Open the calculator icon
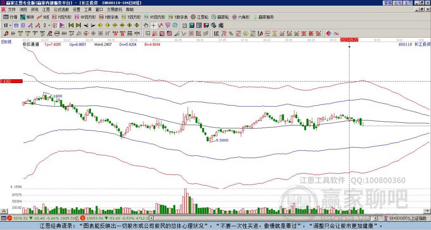Viewport: 431px width, 230px height. coord(192,25)
